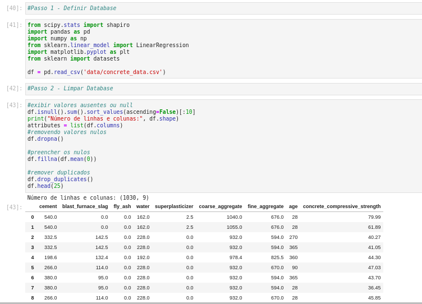Click row index 4 of the dataframe

(33, 257)
